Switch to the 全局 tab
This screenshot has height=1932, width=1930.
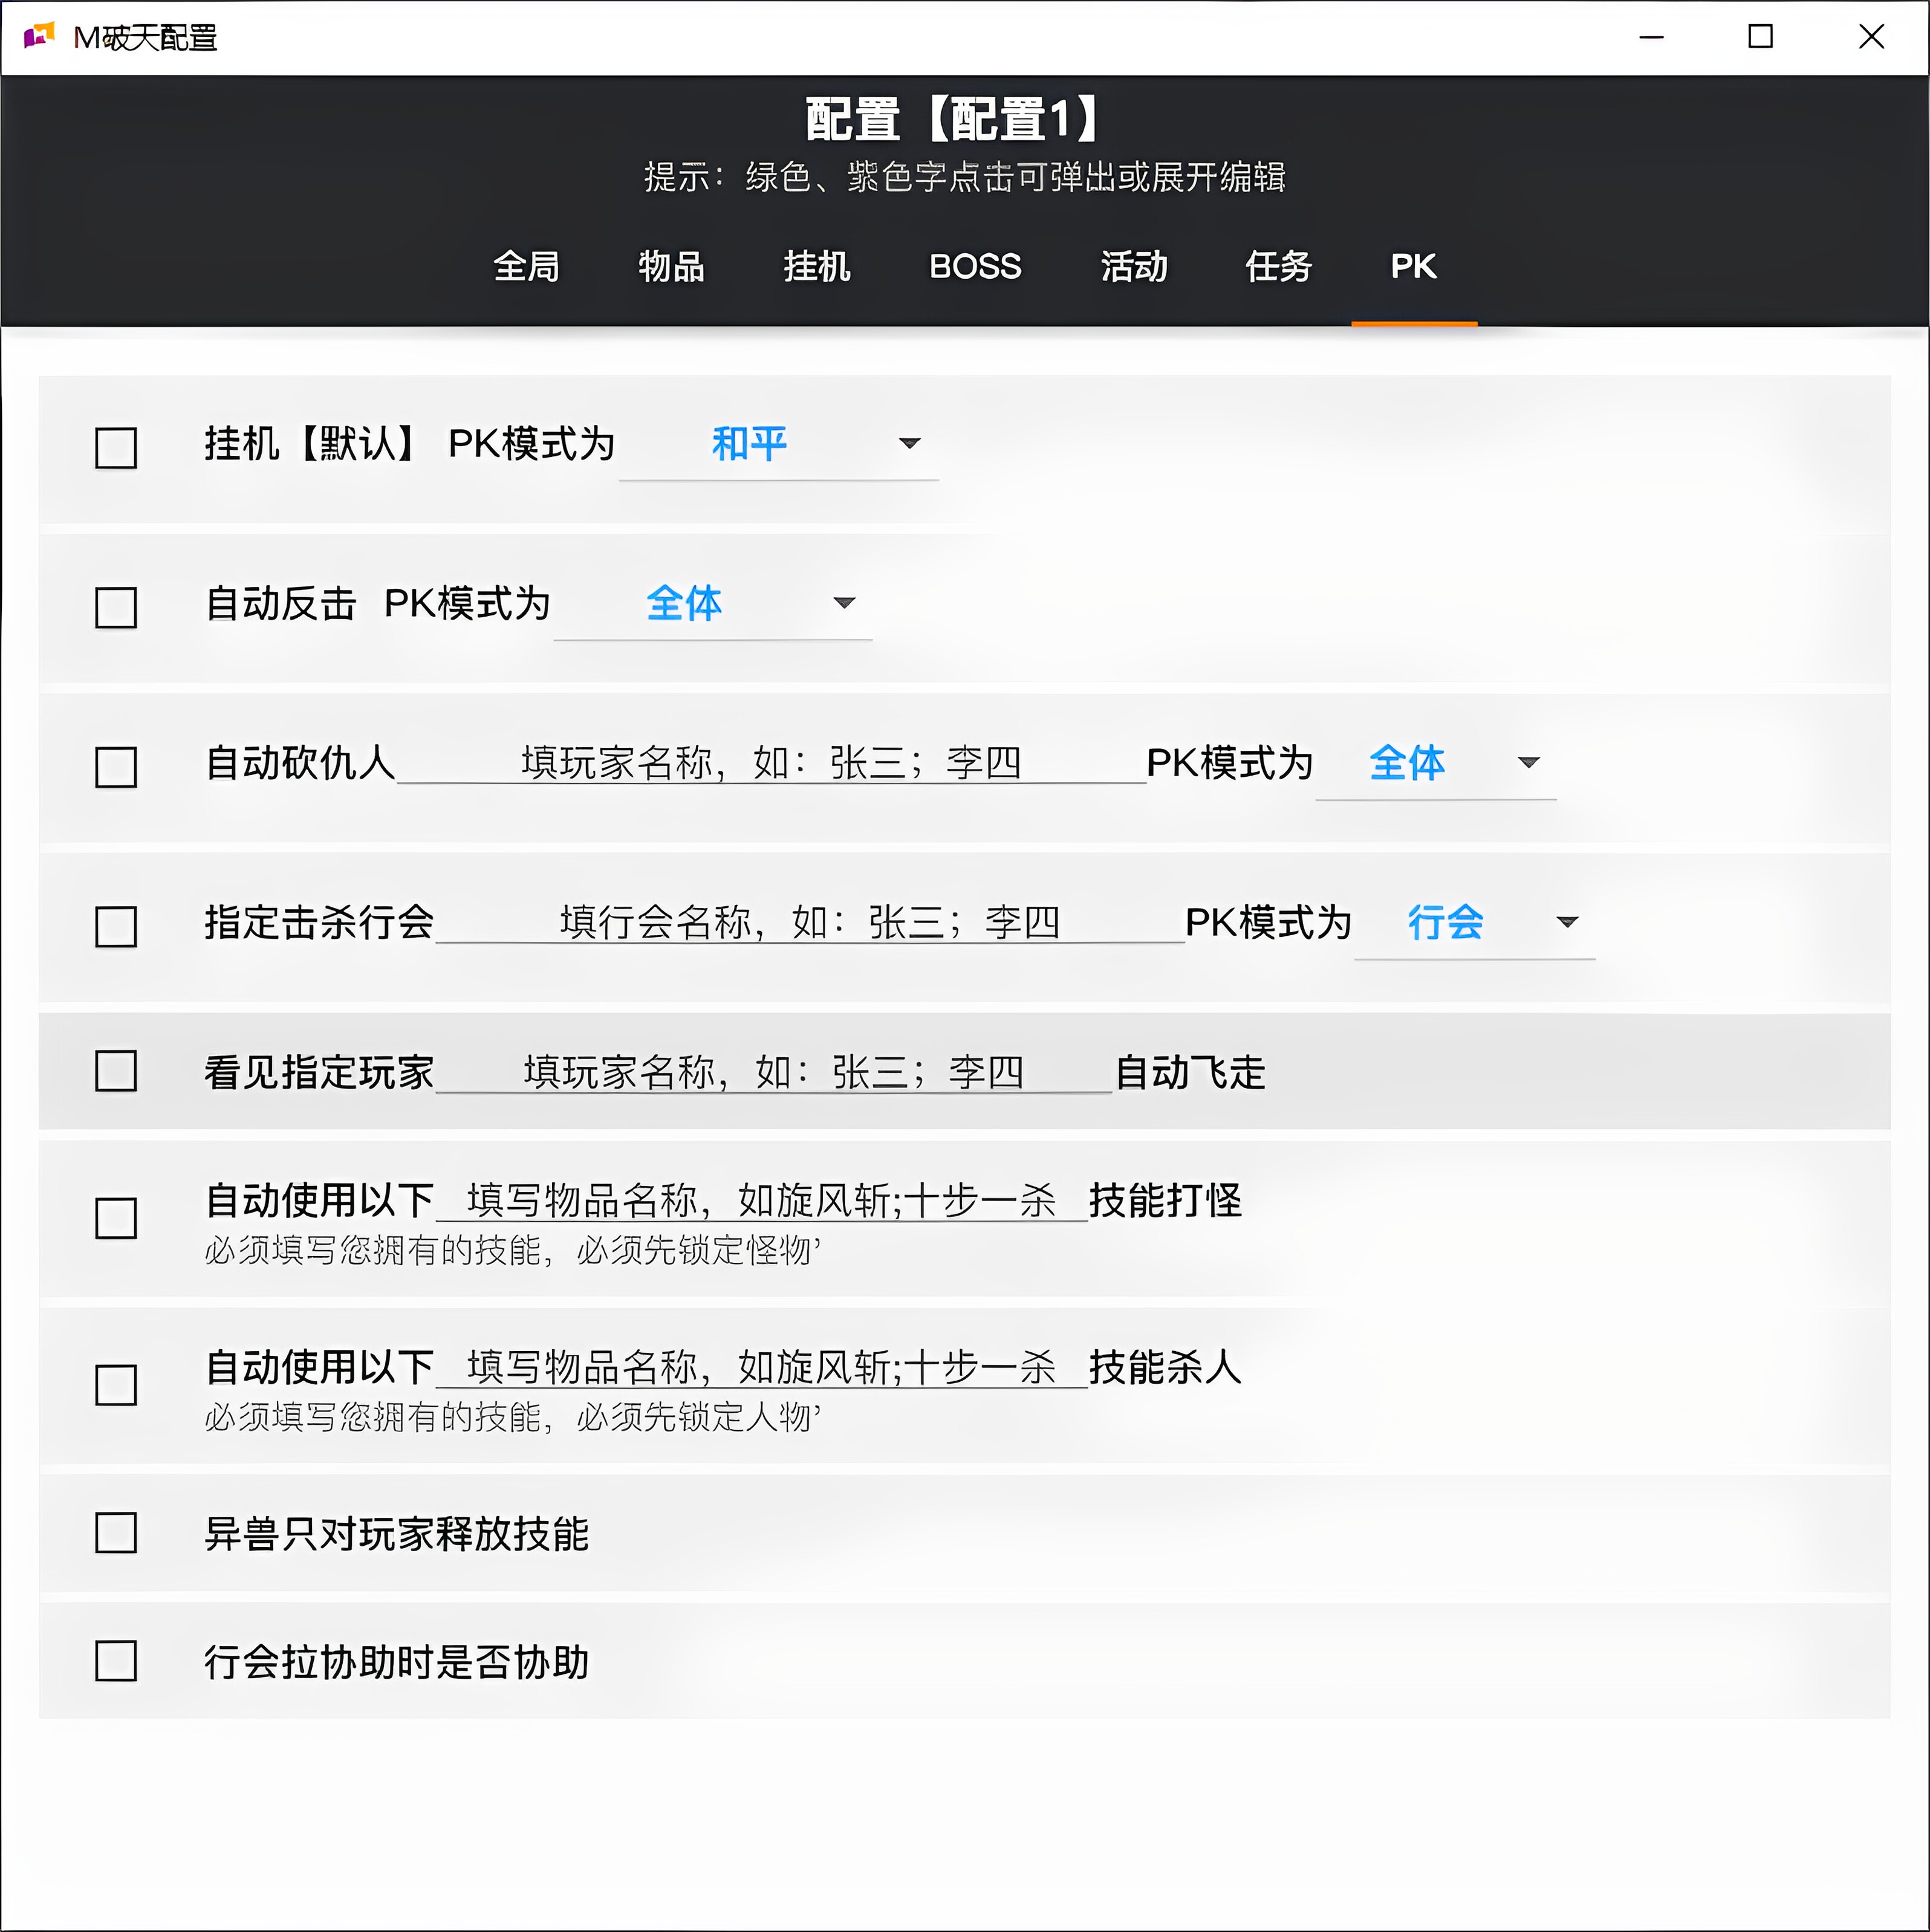tap(526, 267)
